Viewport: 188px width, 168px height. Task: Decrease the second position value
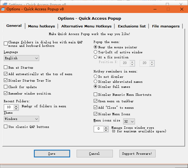[x=152, y=65]
